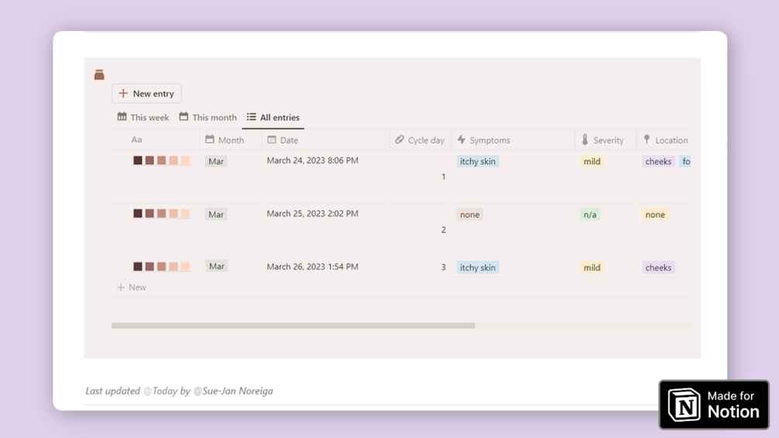Viewport: 779px width, 438px height.
Task: Click the @Today date mention
Action: pos(160,391)
